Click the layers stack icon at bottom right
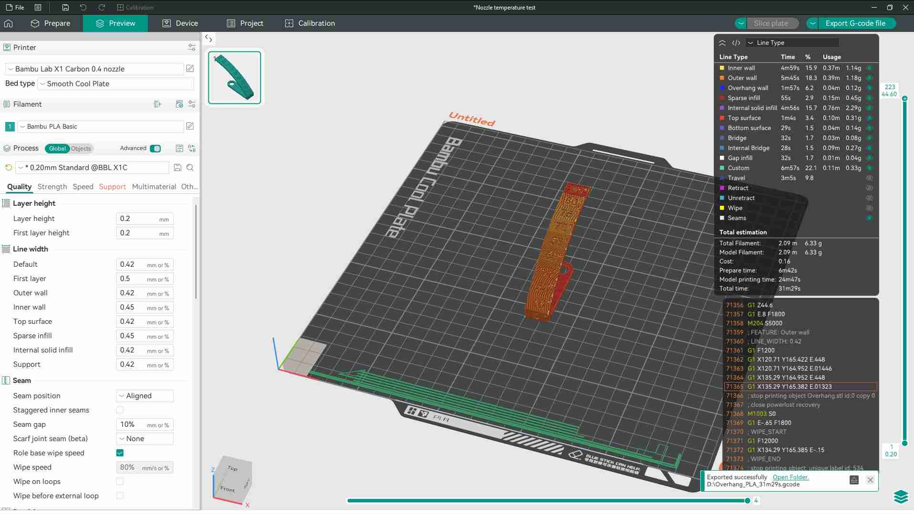This screenshot has width=914, height=514. (901, 496)
